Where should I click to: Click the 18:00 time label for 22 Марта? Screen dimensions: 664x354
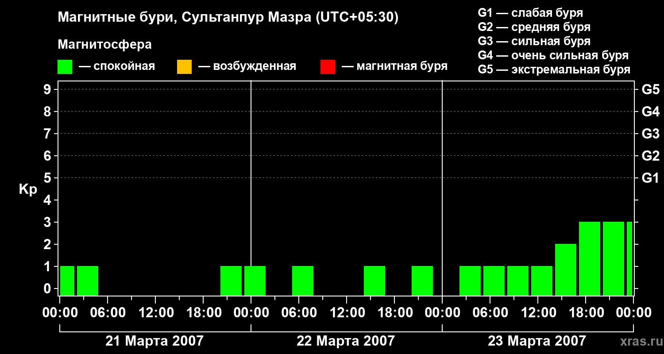point(394,313)
